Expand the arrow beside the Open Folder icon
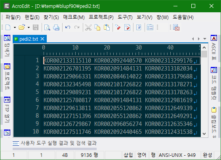 (x=29, y=27)
